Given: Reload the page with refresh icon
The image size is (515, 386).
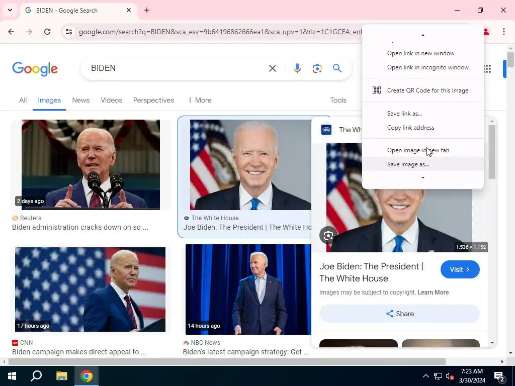Looking at the screenshot, I should 47,32.
